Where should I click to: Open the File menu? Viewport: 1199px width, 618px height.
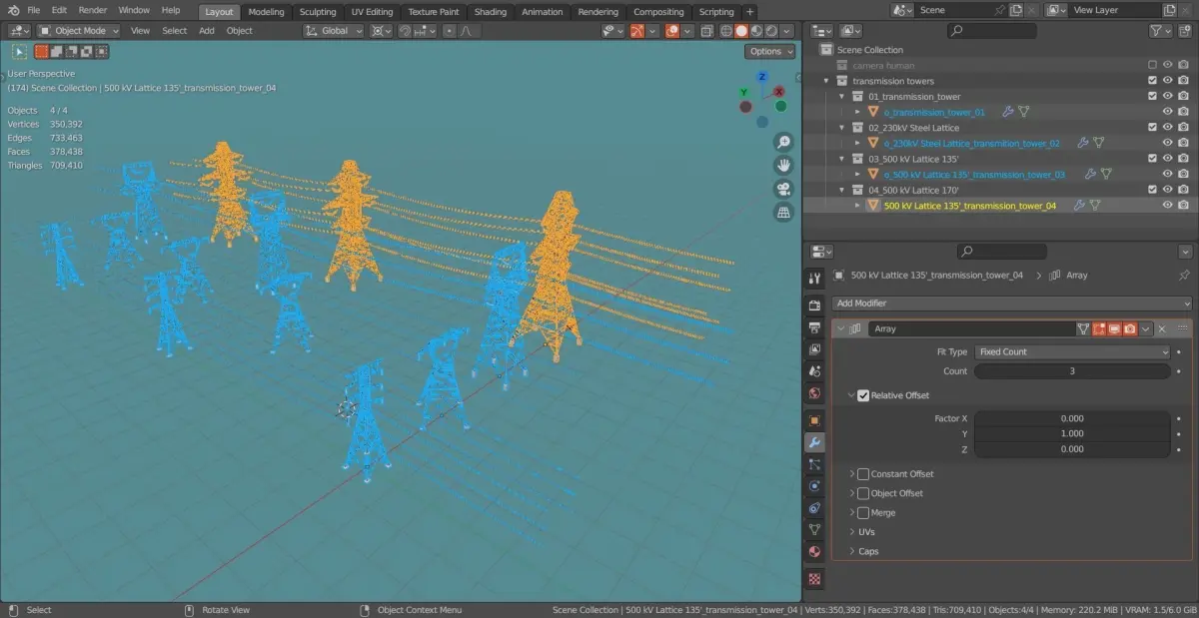pyautogui.click(x=34, y=10)
